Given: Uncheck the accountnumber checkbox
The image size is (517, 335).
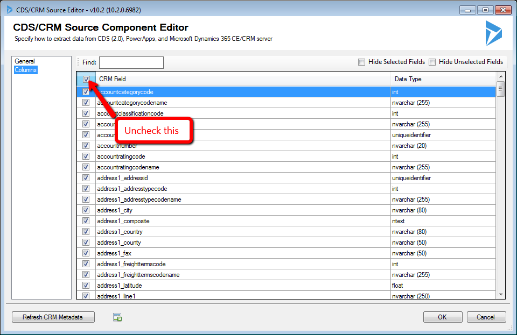Looking at the screenshot, I should pyautogui.click(x=86, y=145).
